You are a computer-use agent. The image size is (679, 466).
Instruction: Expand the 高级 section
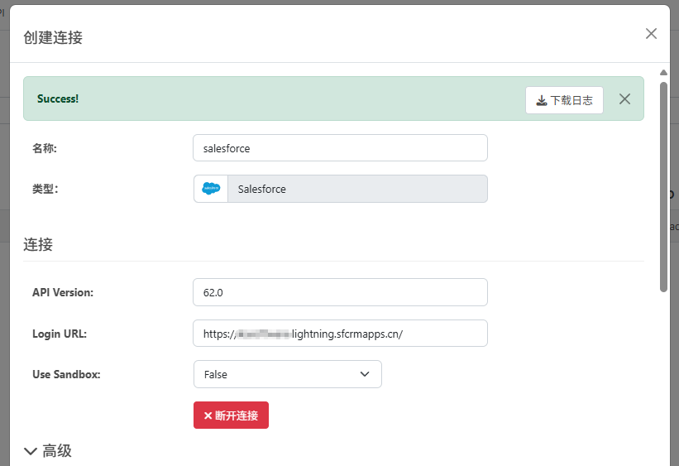48,451
